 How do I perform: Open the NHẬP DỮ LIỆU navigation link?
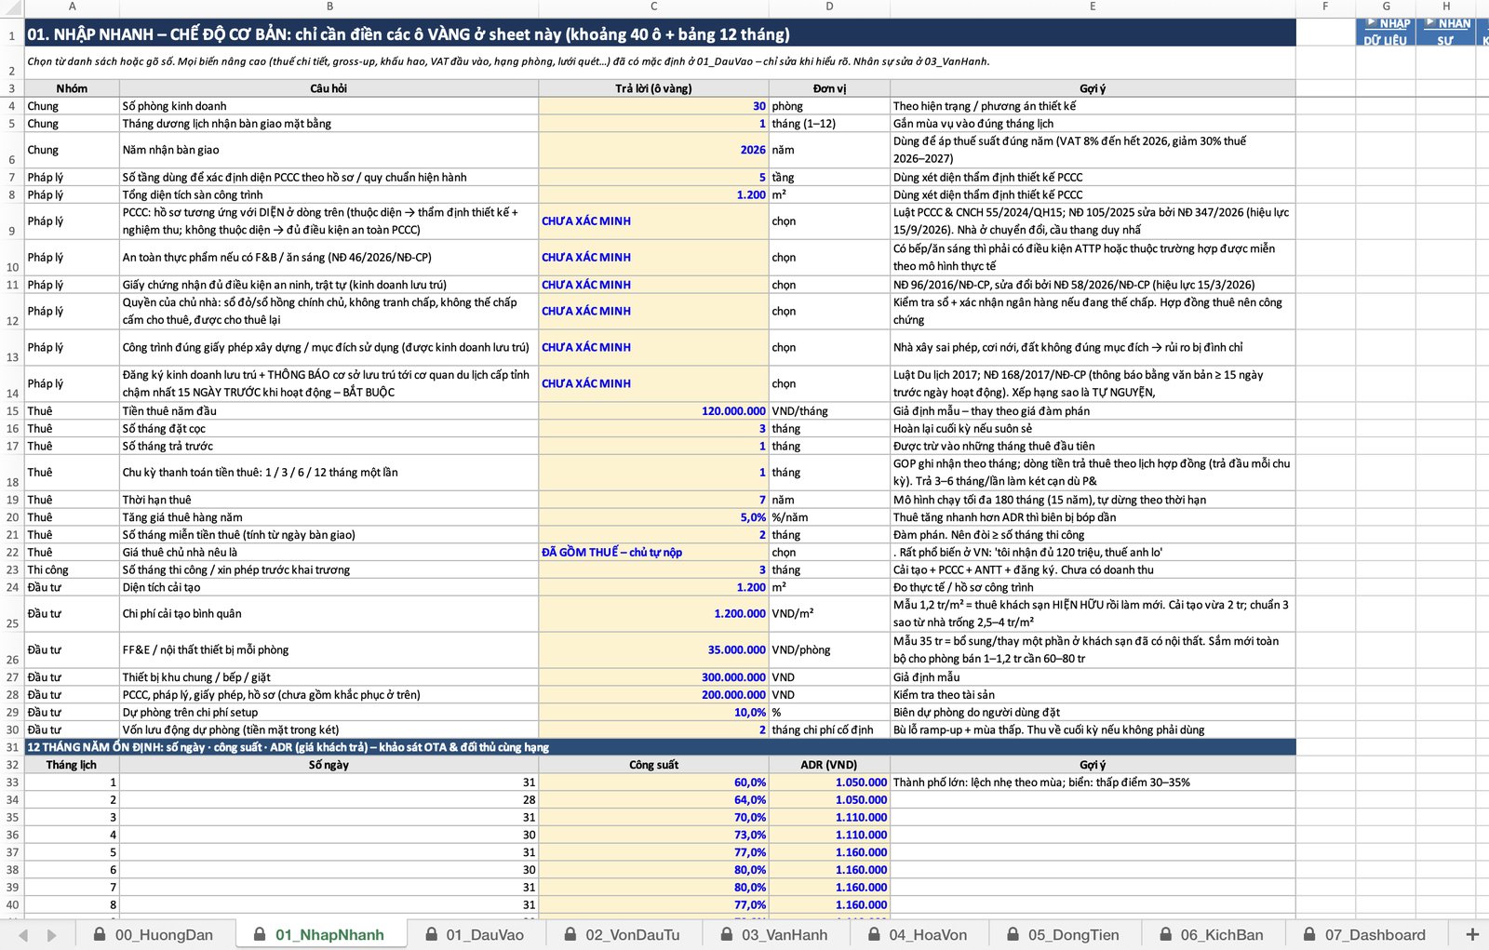click(1386, 32)
